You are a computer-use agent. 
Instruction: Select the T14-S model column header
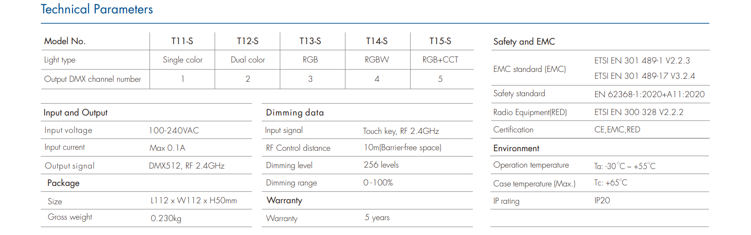[x=376, y=41]
